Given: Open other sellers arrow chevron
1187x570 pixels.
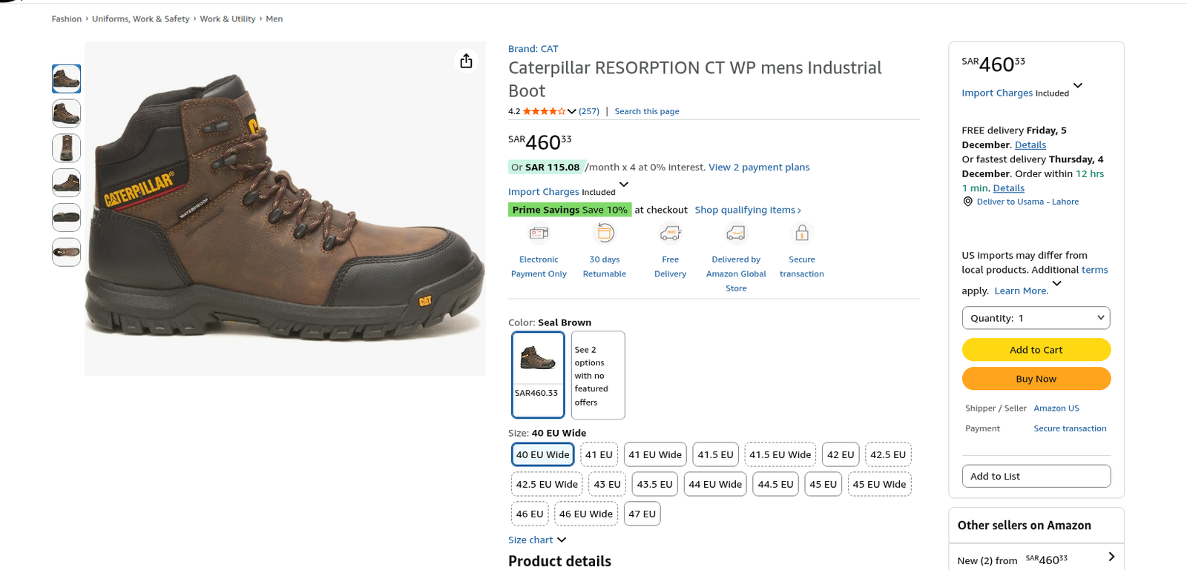Looking at the screenshot, I should (x=1111, y=557).
